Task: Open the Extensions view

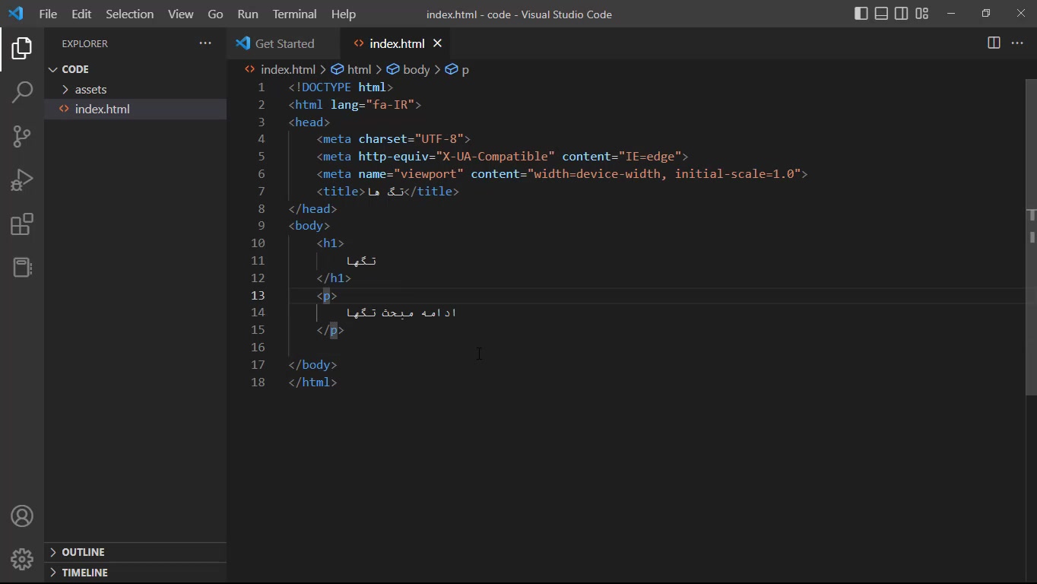Action: (x=22, y=224)
